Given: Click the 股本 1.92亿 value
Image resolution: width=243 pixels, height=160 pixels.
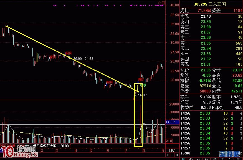Looking at the screenshot, I should click(x=236, y=97).
